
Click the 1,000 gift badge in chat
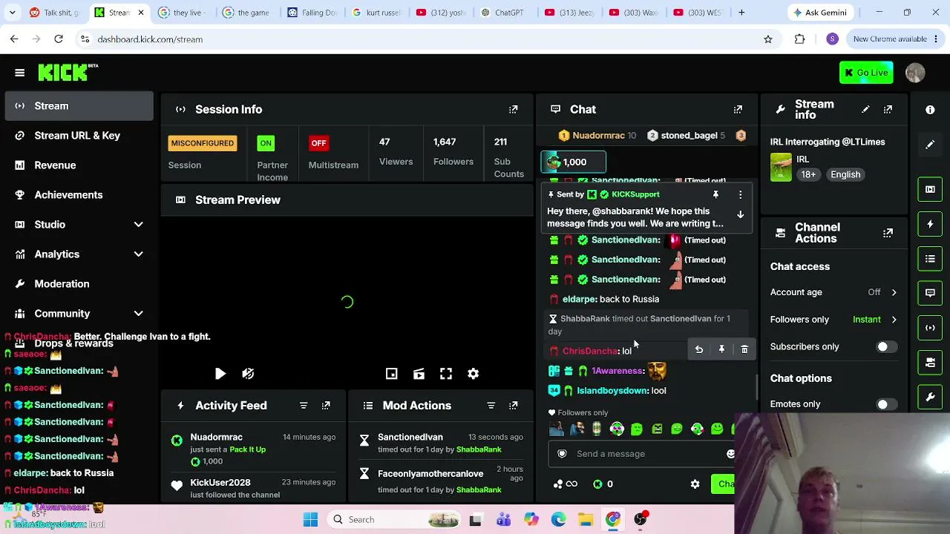574,162
